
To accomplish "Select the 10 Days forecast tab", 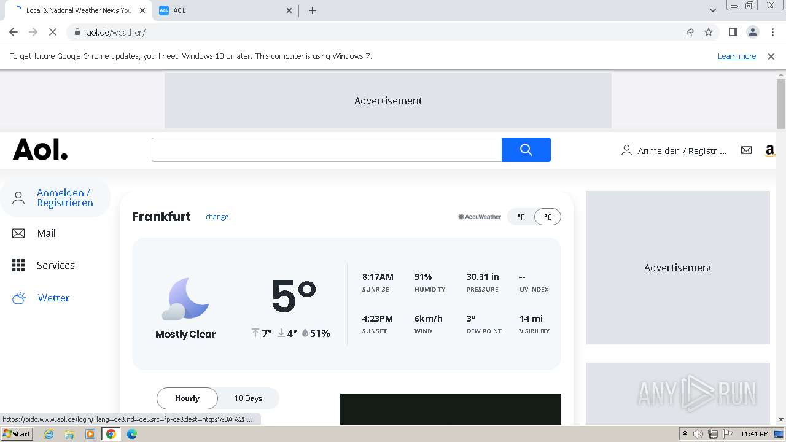I will 248,398.
